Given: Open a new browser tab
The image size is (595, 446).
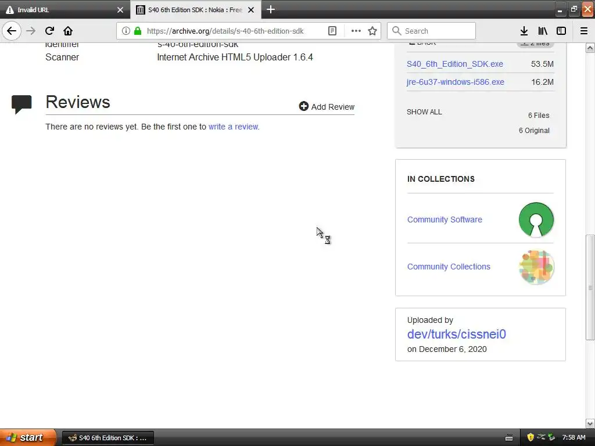Looking at the screenshot, I should click(x=271, y=9).
